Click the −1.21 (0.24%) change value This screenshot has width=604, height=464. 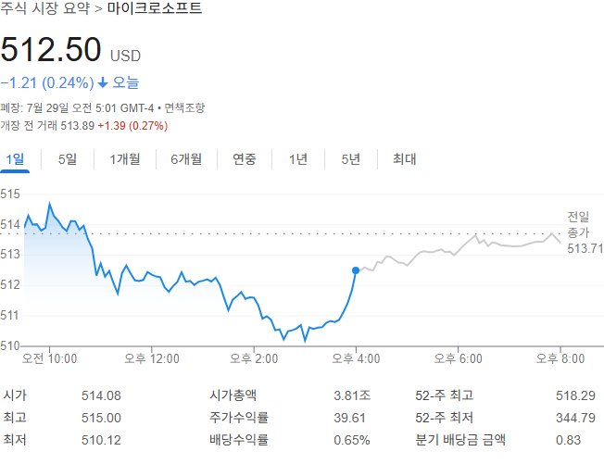[47, 82]
